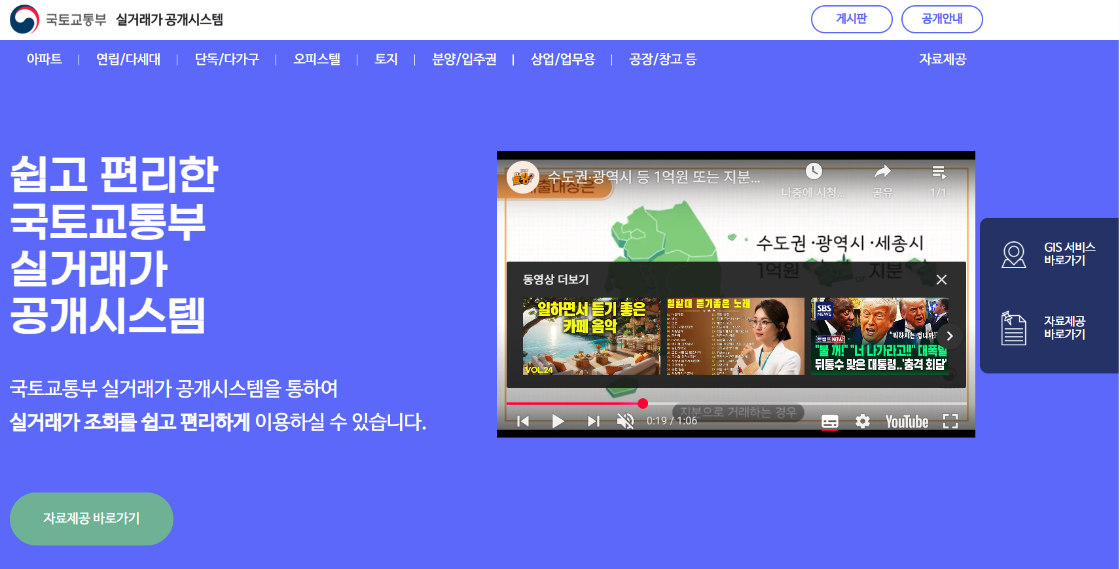The width and height of the screenshot is (1120, 569).
Task: Toggle video subtitles
Action: tap(829, 422)
